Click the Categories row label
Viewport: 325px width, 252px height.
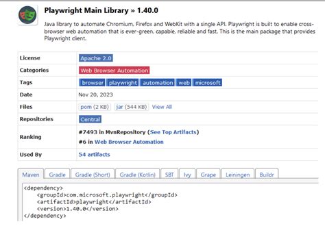(34, 70)
